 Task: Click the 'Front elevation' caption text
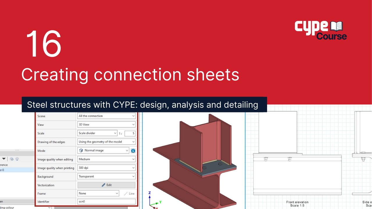(x=297, y=202)
